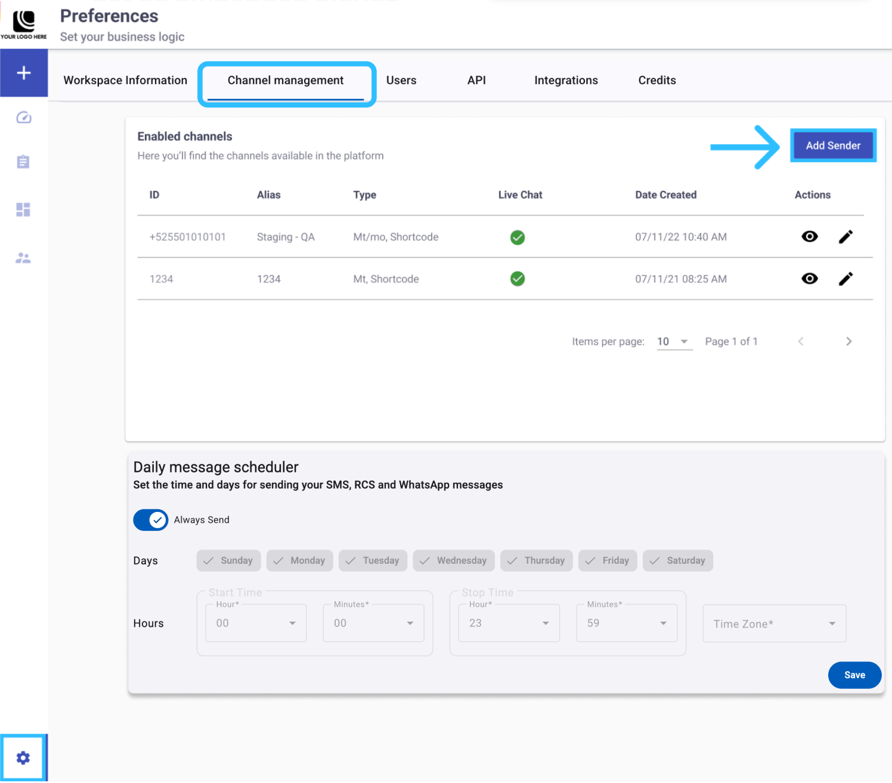Edit the 1234 channel with pencil
This screenshot has width=892, height=783.
pos(845,278)
